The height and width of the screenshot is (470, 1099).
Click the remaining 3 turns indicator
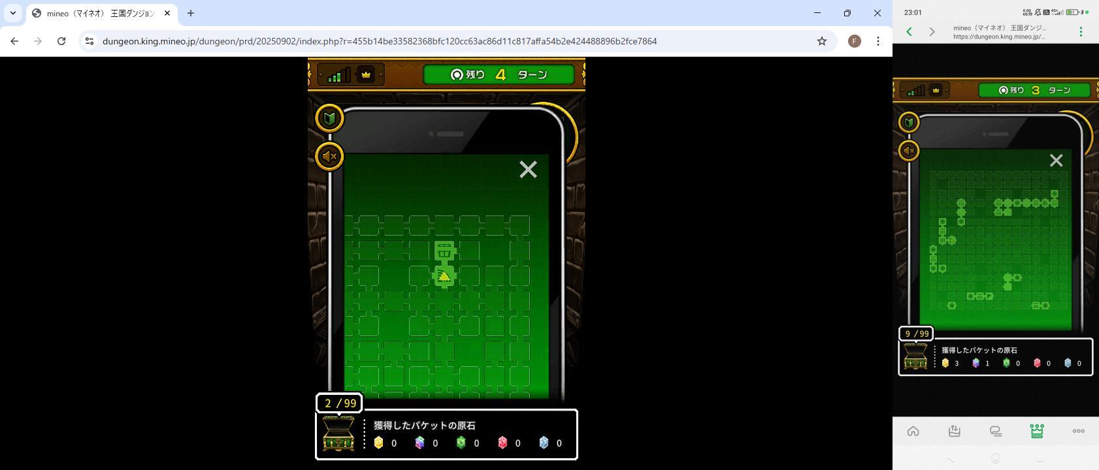tap(1035, 90)
